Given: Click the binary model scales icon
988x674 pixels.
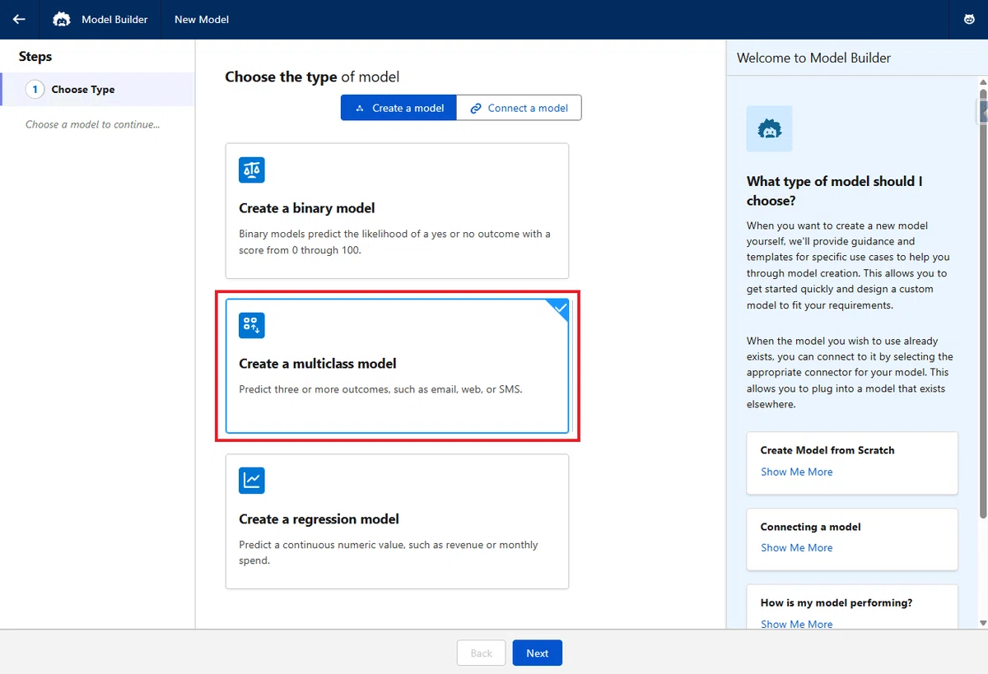Looking at the screenshot, I should 252,170.
